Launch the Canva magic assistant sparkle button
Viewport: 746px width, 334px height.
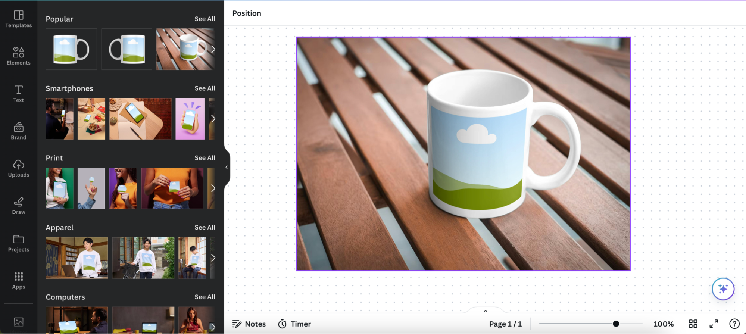723,289
